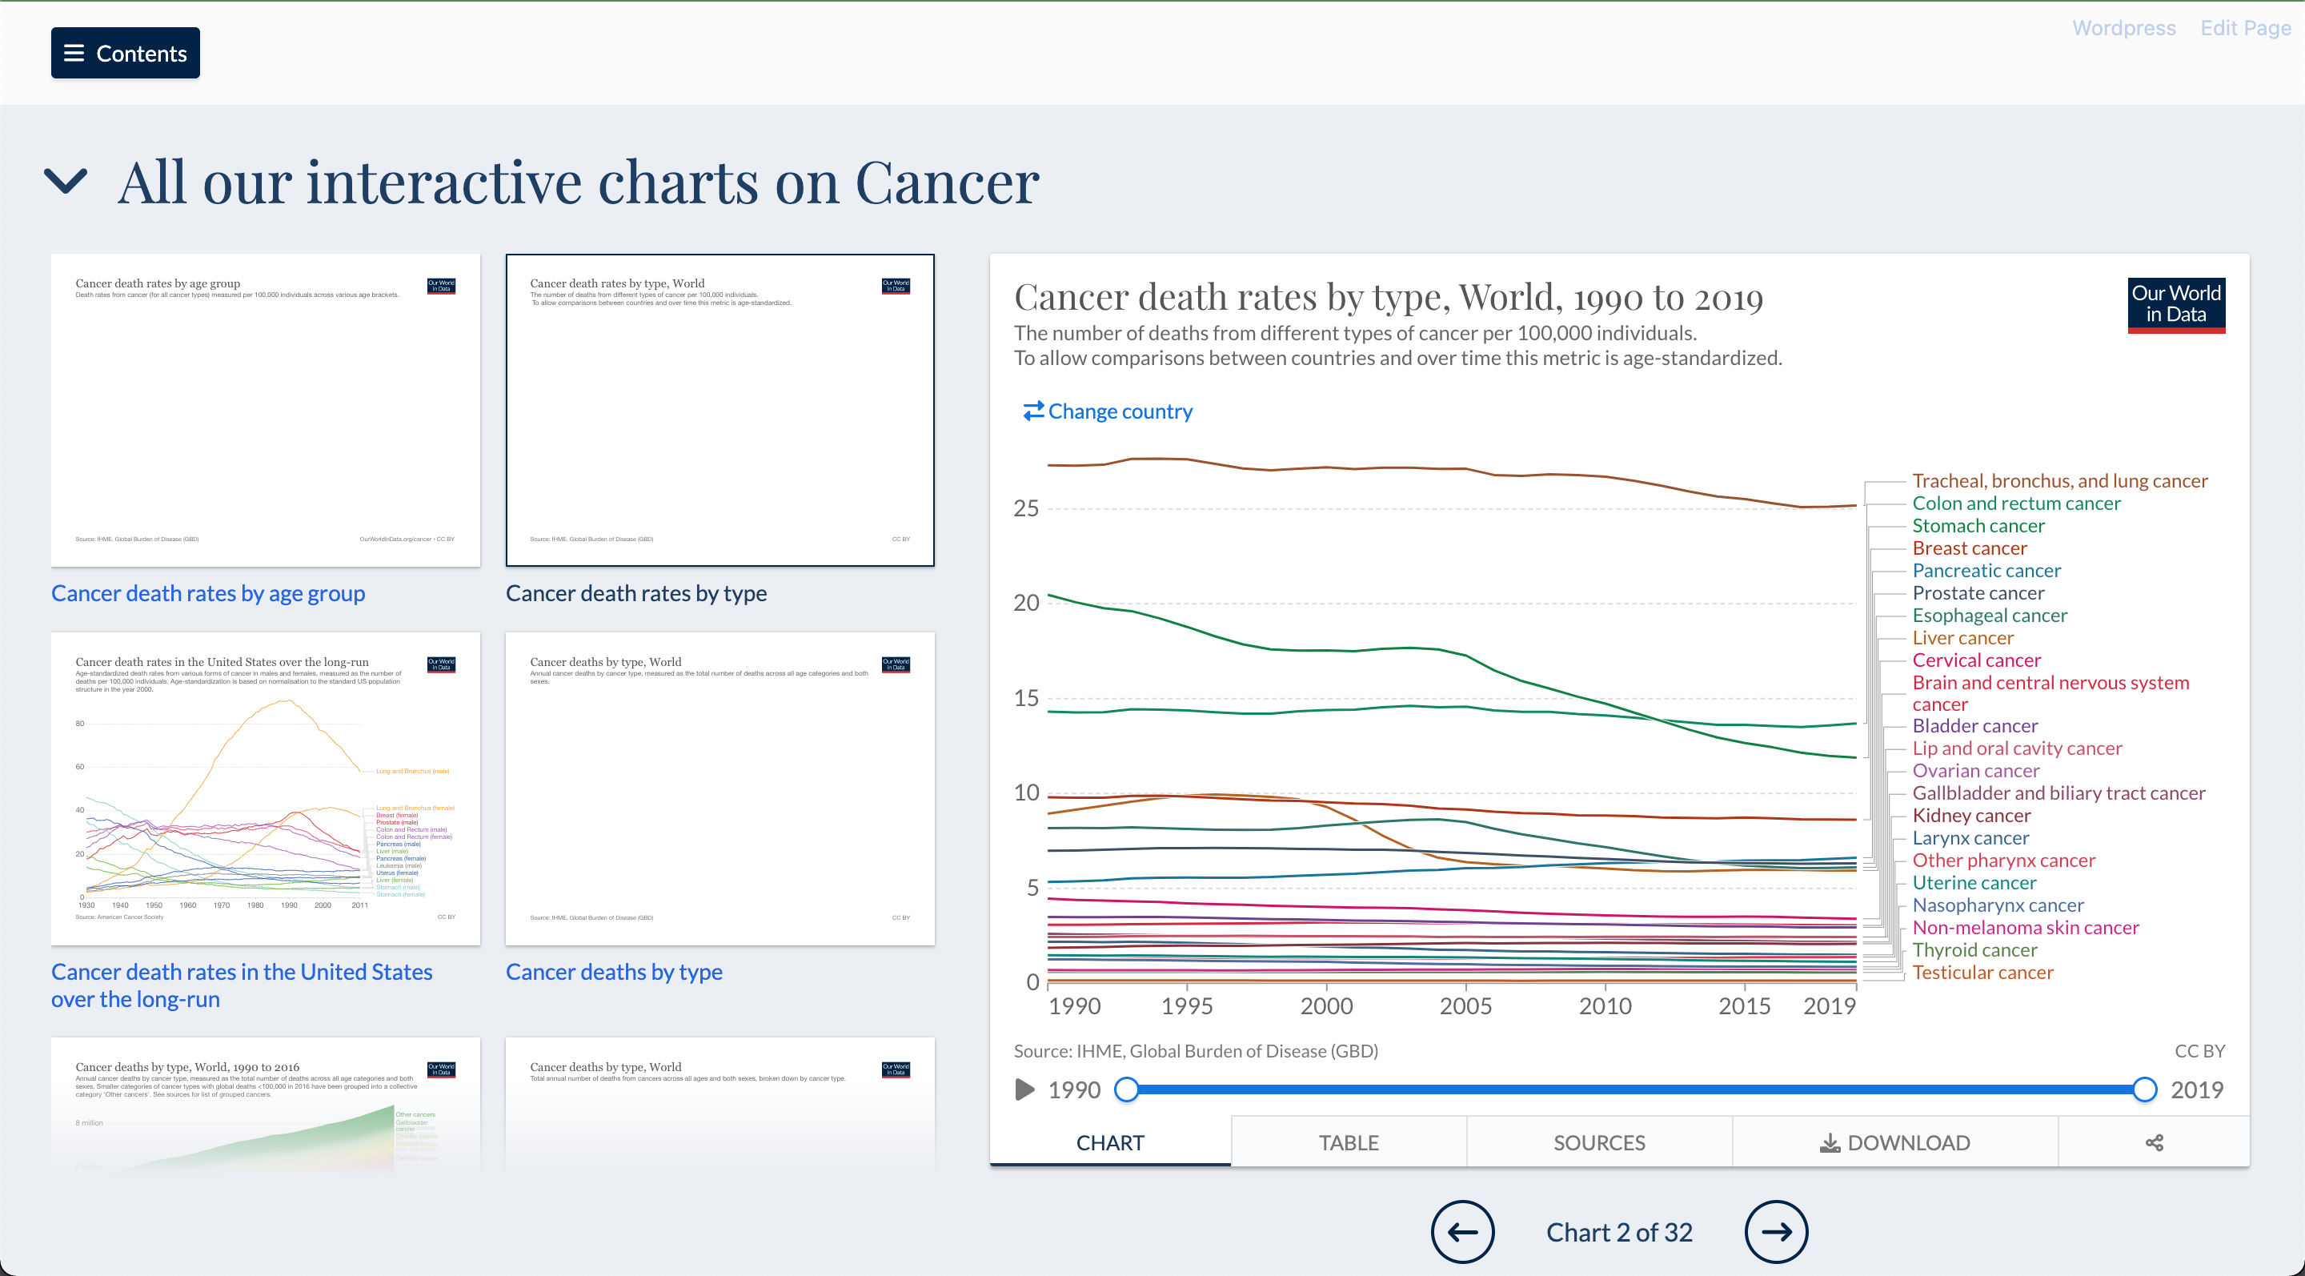2305x1276 pixels.
Task: Go to next chart with right arrow
Action: coord(1776,1232)
